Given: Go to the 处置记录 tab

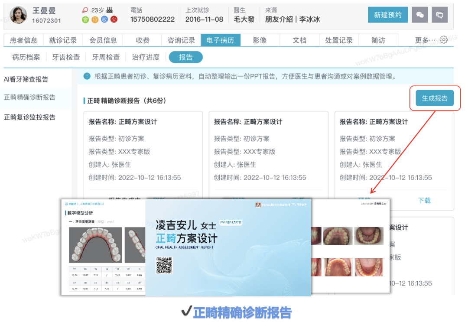Looking at the screenshot, I should 339,40.
